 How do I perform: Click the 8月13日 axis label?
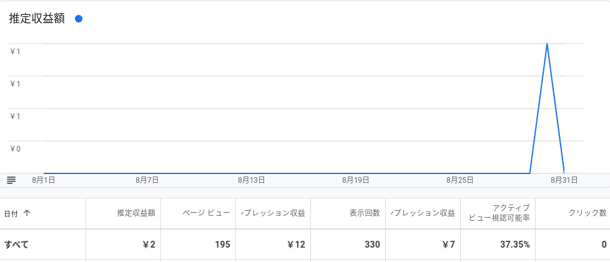click(x=252, y=180)
